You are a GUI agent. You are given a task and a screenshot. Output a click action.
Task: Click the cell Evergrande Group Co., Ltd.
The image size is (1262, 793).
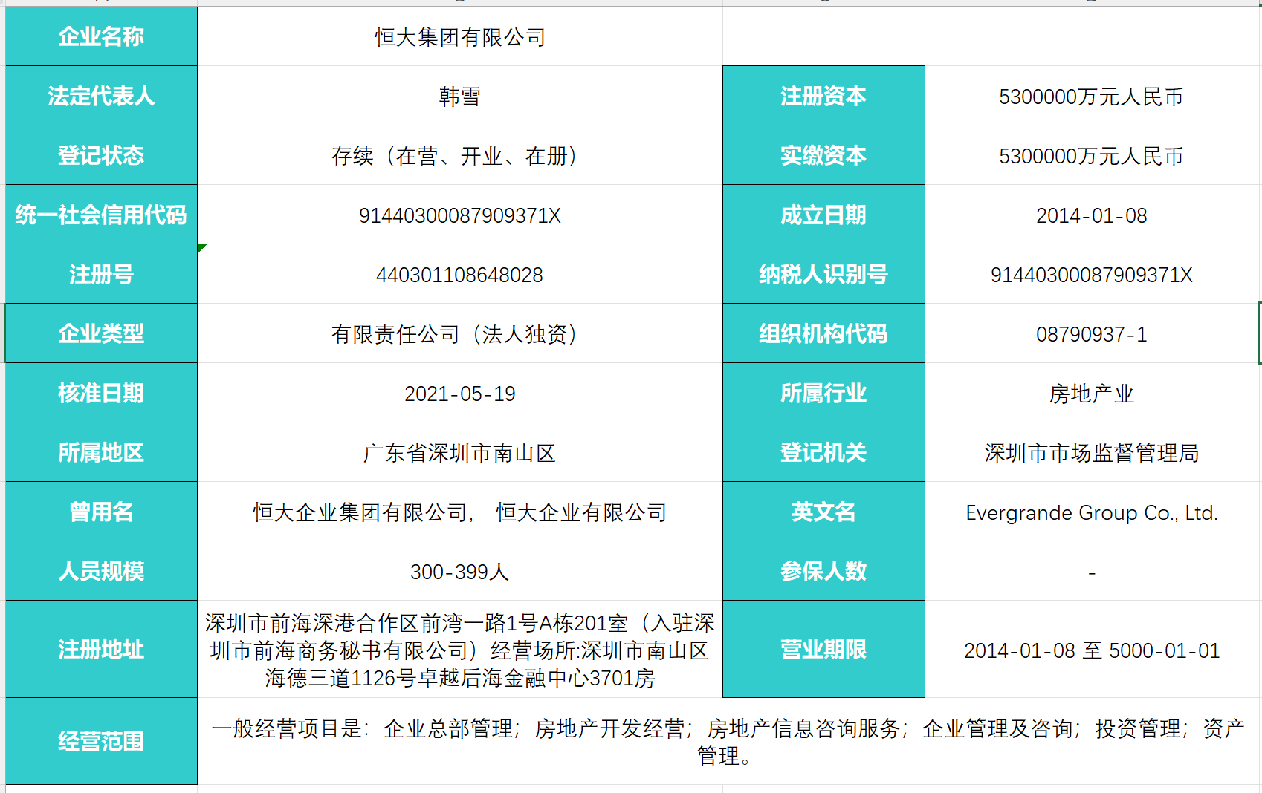[1092, 512]
